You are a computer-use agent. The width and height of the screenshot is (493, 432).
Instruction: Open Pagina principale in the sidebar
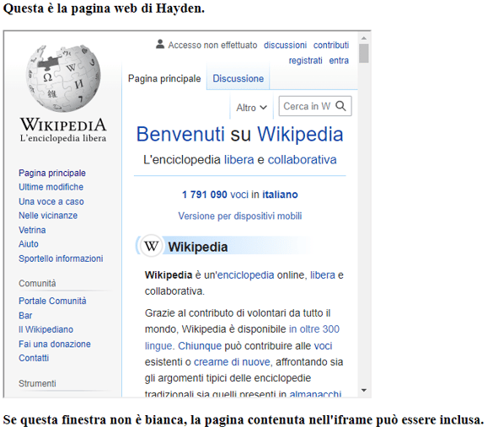pos(52,173)
